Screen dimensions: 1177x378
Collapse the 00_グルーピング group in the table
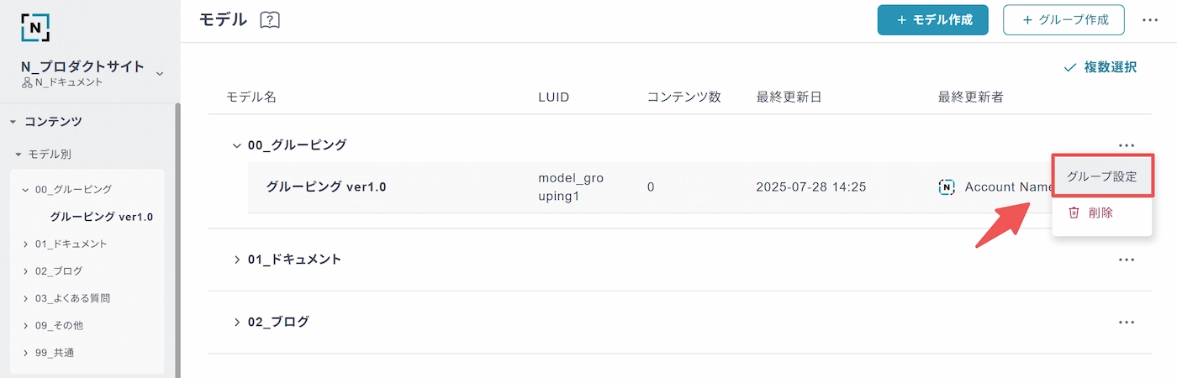[236, 145]
